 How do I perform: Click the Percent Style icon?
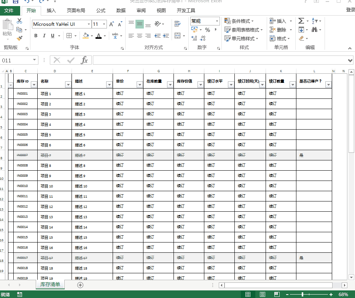pyautogui.click(x=207, y=30)
